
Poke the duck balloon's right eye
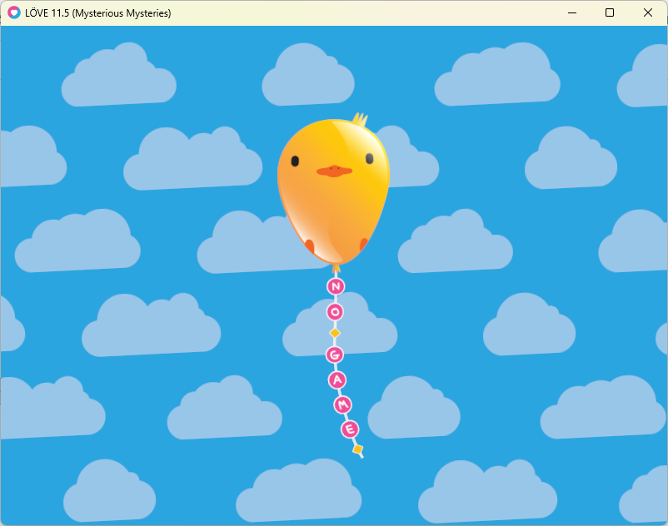369,158
